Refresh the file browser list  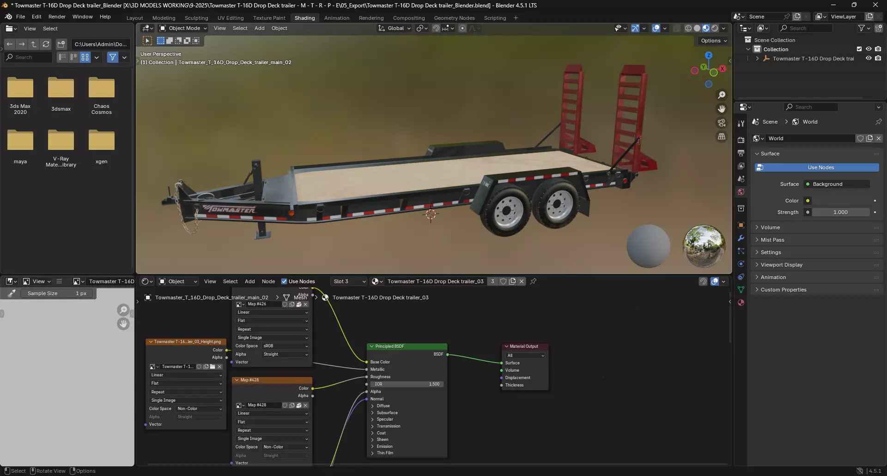(46, 44)
